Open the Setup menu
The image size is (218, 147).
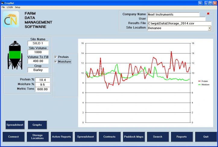point(17,7)
